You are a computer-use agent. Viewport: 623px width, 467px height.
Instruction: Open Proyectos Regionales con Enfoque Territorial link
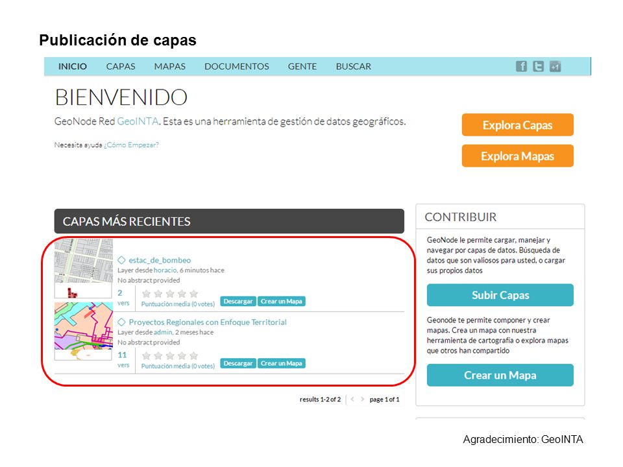click(x=208, y=322)
